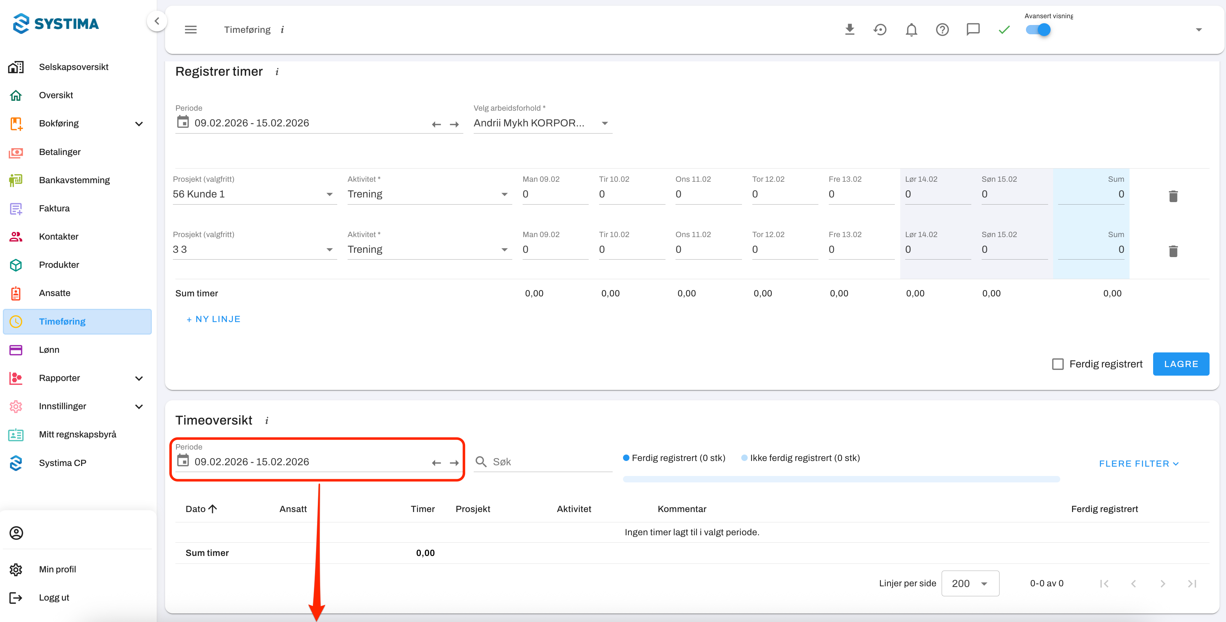Screen dimensions: 1226x622
Task: Open Faktura from the sidebar
Action: pyautogui.click(x=54, y=208)
